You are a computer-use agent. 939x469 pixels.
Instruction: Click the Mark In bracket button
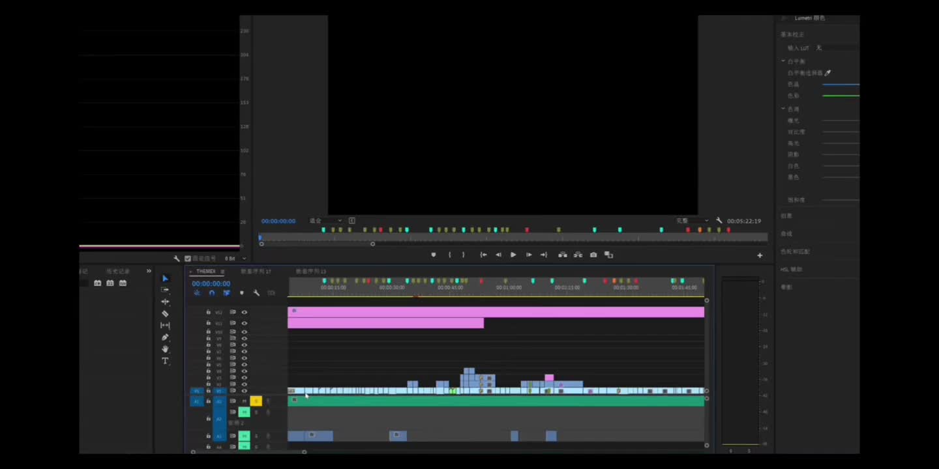click(x=449, y=255)
